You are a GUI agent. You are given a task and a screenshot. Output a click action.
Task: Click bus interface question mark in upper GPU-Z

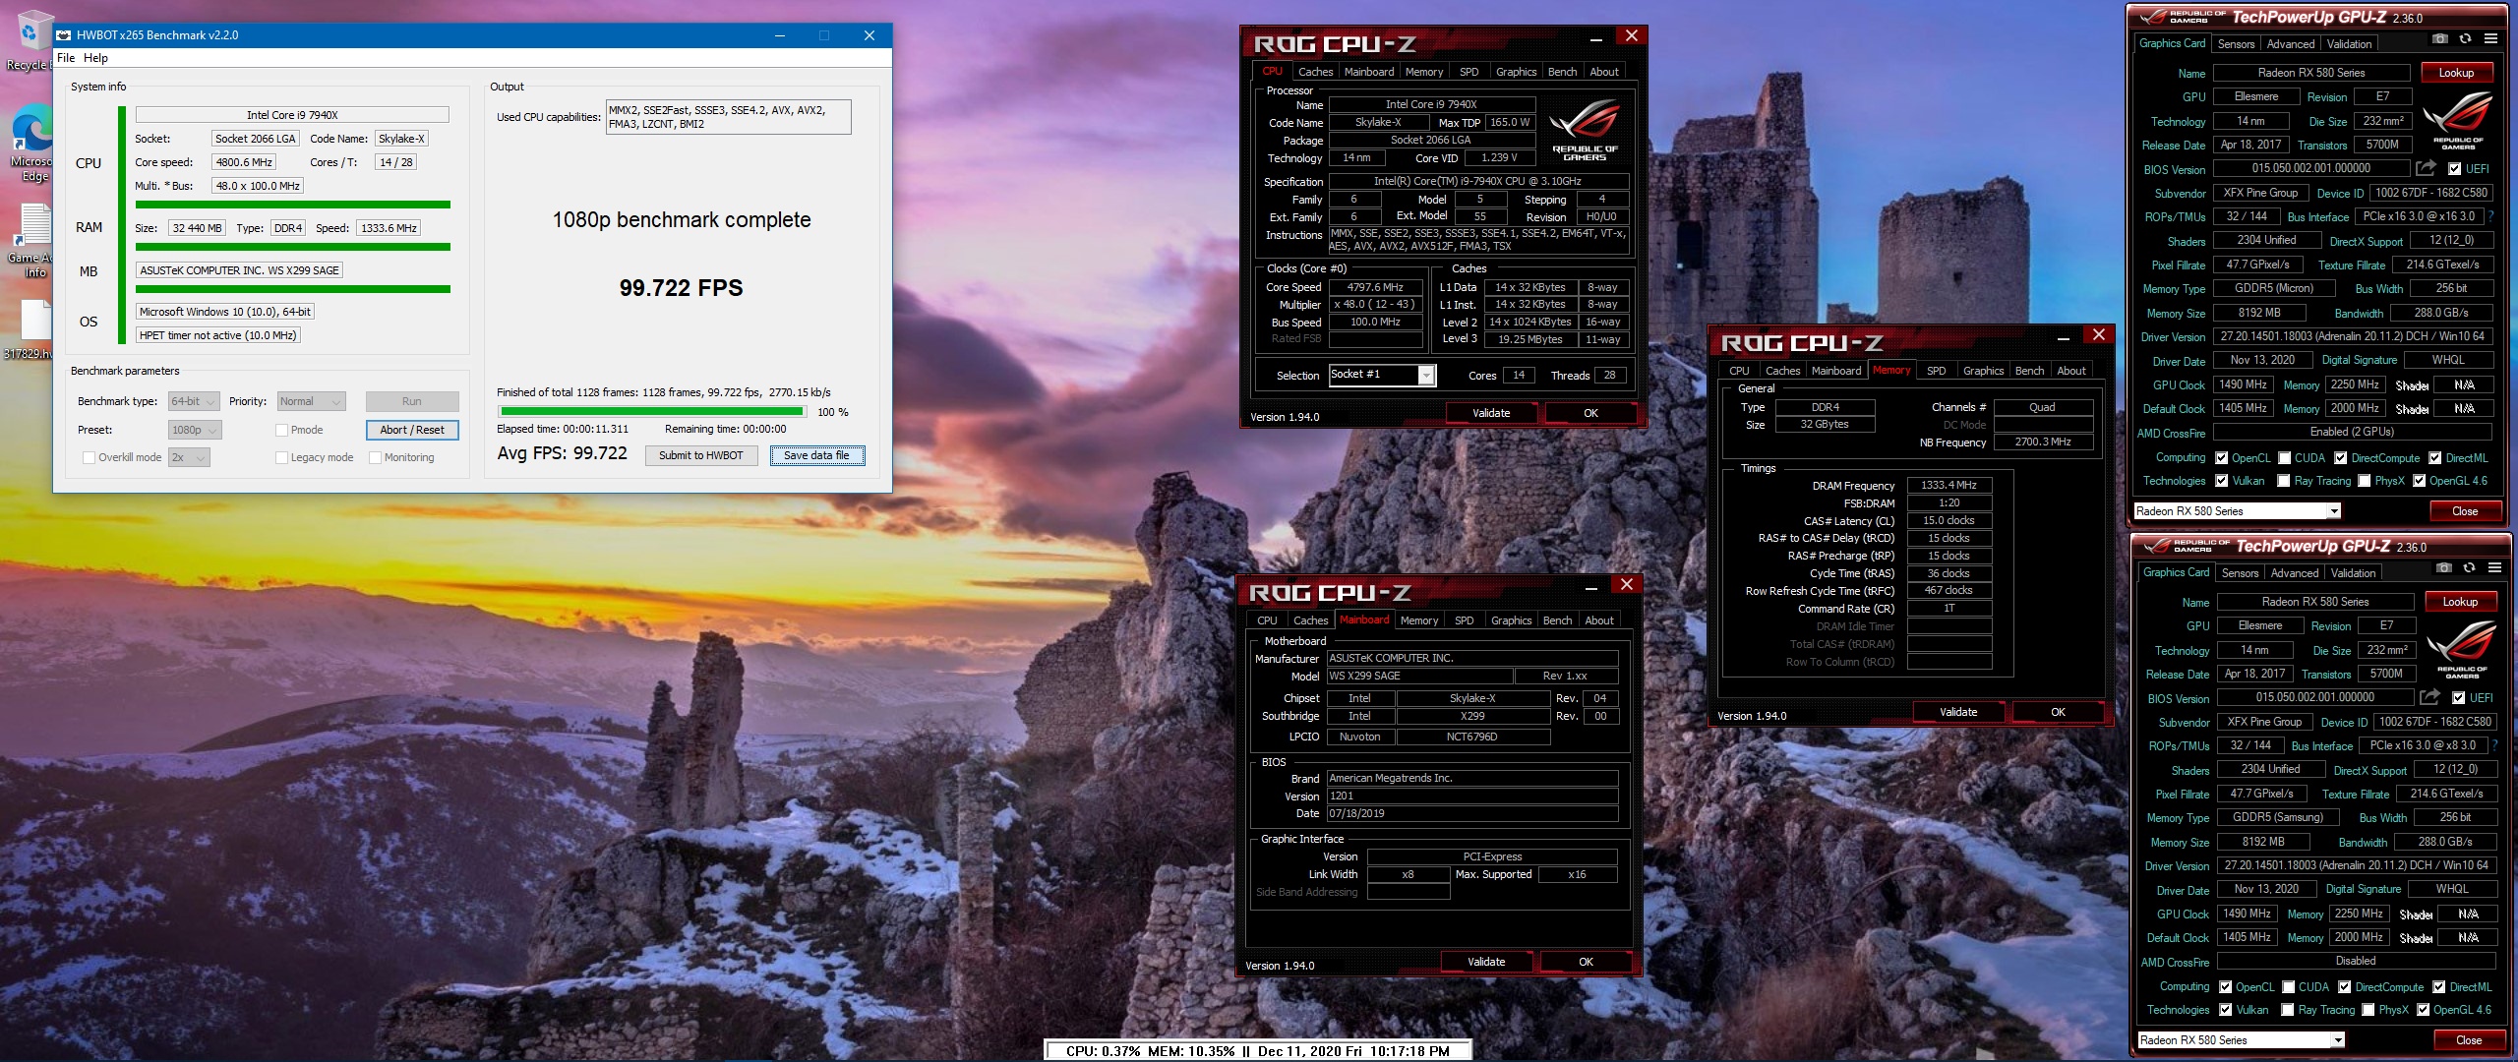(2491, 216)
